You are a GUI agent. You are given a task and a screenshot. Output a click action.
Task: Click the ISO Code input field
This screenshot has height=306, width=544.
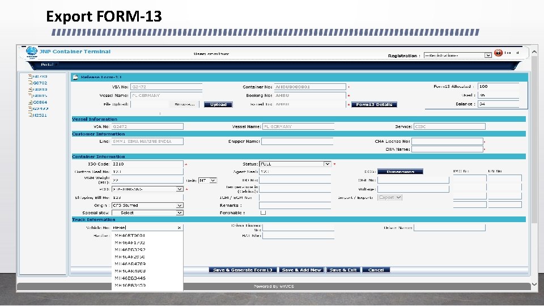tap(147, 164)
